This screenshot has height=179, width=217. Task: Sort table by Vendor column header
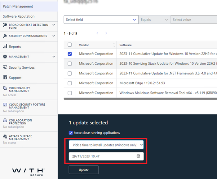[x=84, y=45]
